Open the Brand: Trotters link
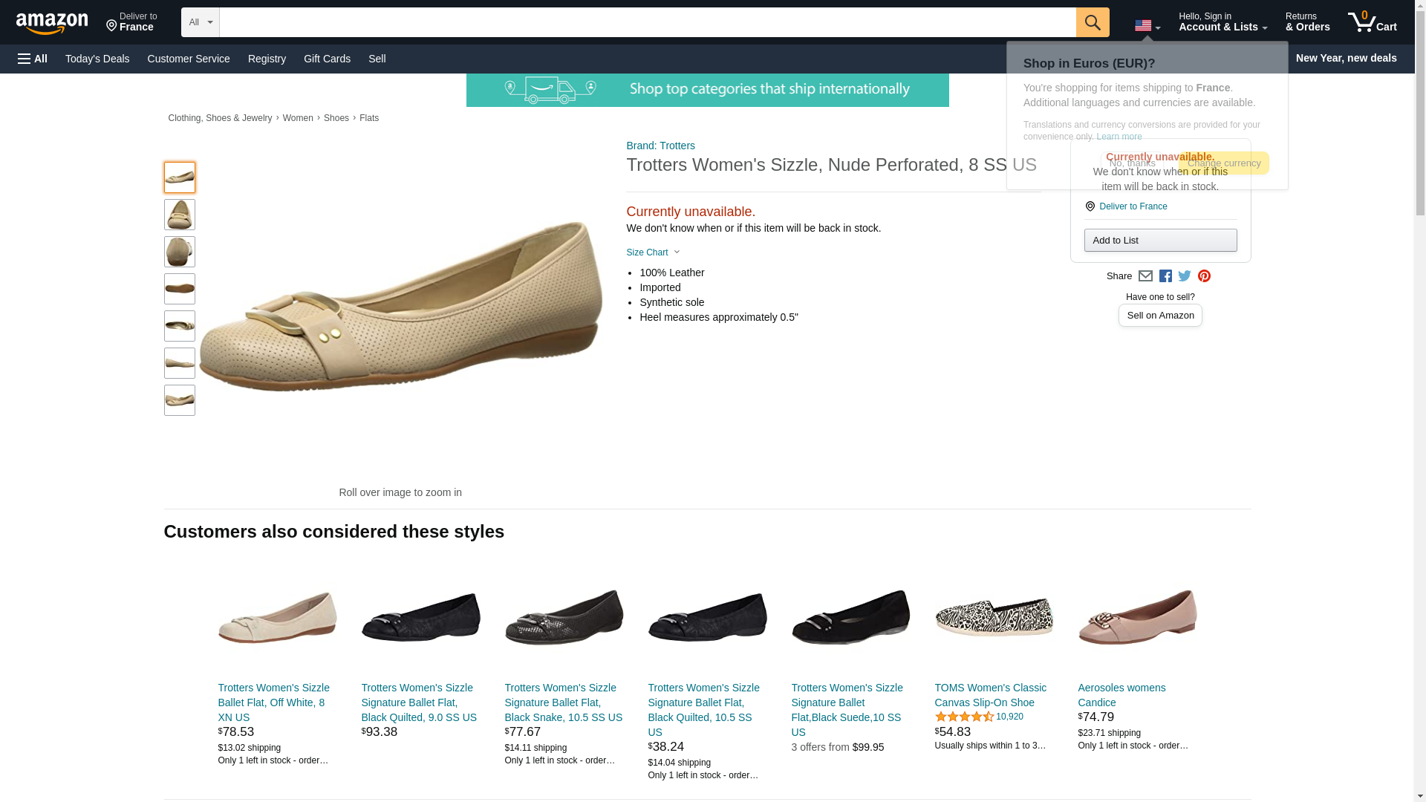Image resolution: width=1426 pixels, height=802 pixels. tap(660, 146)
